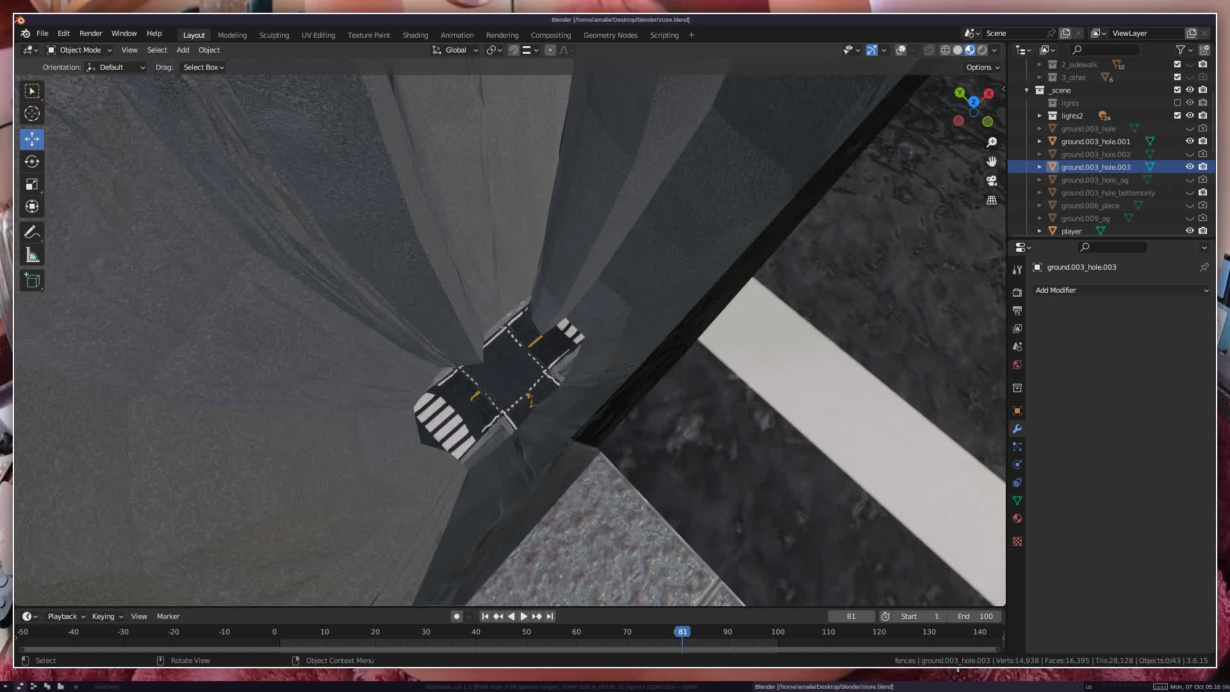
Task: Toggle camera view in viewport
Action: pos(992,181)
